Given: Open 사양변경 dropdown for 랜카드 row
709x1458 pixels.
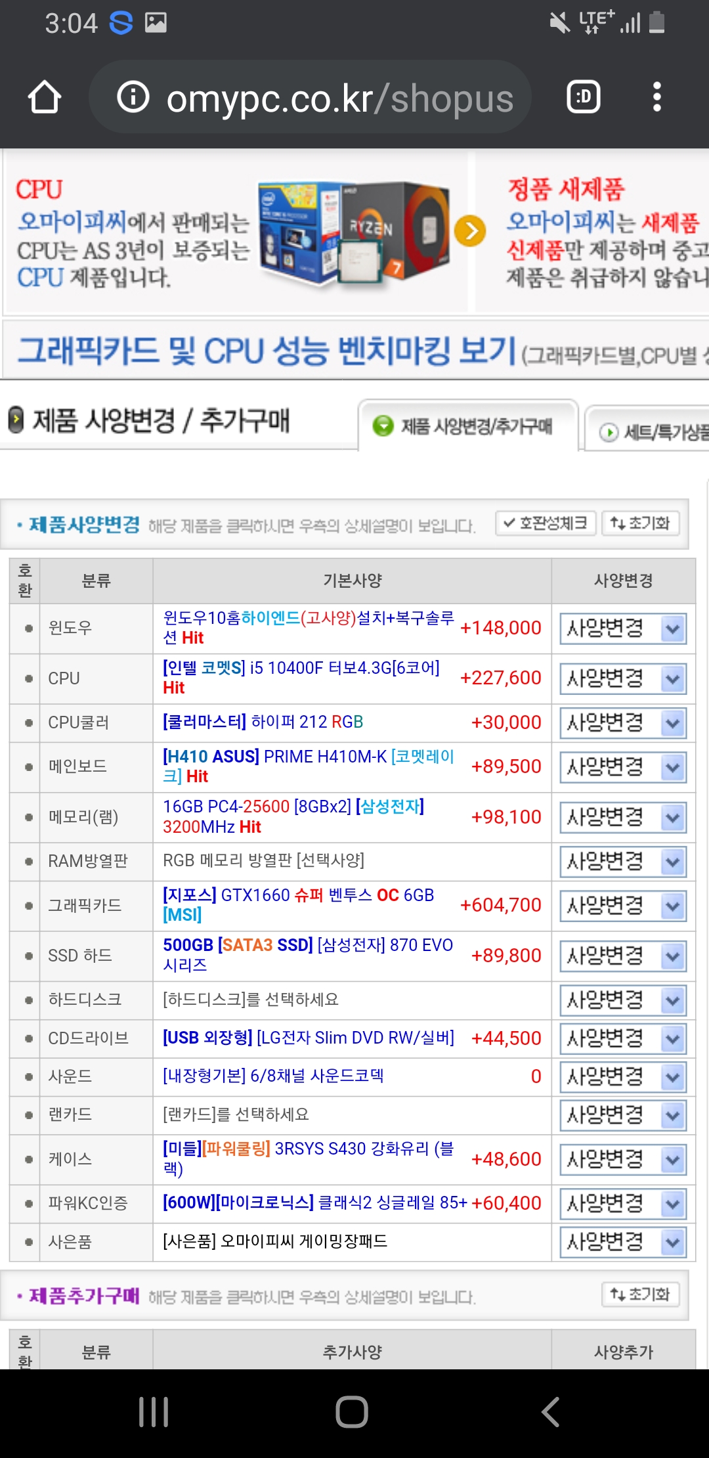Looking at the screenshot, I should pyautogui.click(x=623, y=1115).
